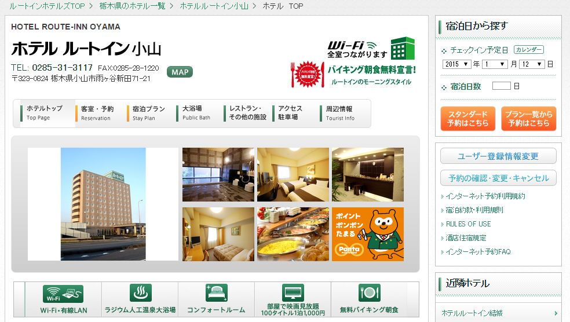Click the プラン一覧から予約はこちら button
This screenshot has height=322, width=570.
pyautogui.click(x=528, y=119)
